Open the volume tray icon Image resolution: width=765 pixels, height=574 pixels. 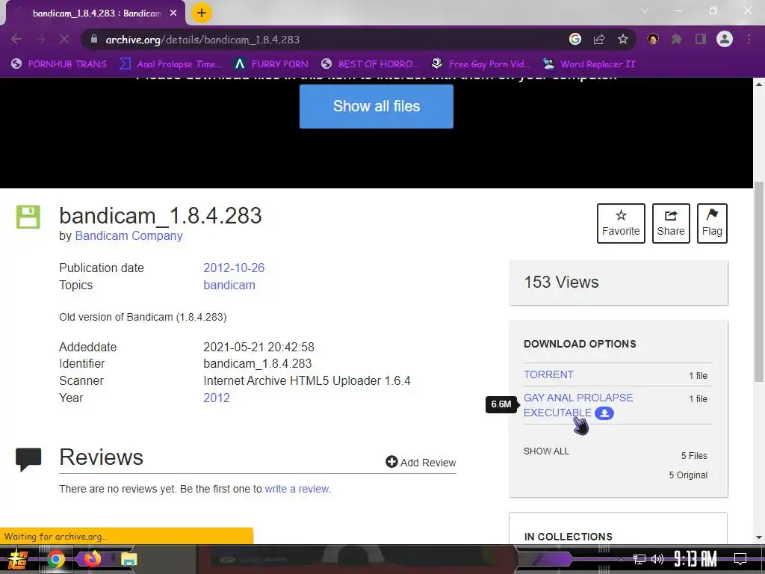click(x=657, y=559)
